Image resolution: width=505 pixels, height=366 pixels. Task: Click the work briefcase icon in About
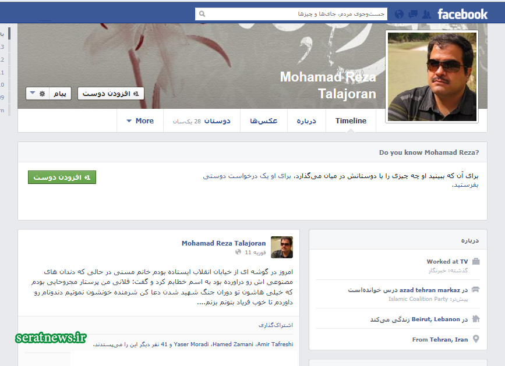476,261
